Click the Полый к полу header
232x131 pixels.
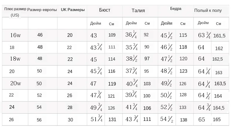(x=208, y=10)
